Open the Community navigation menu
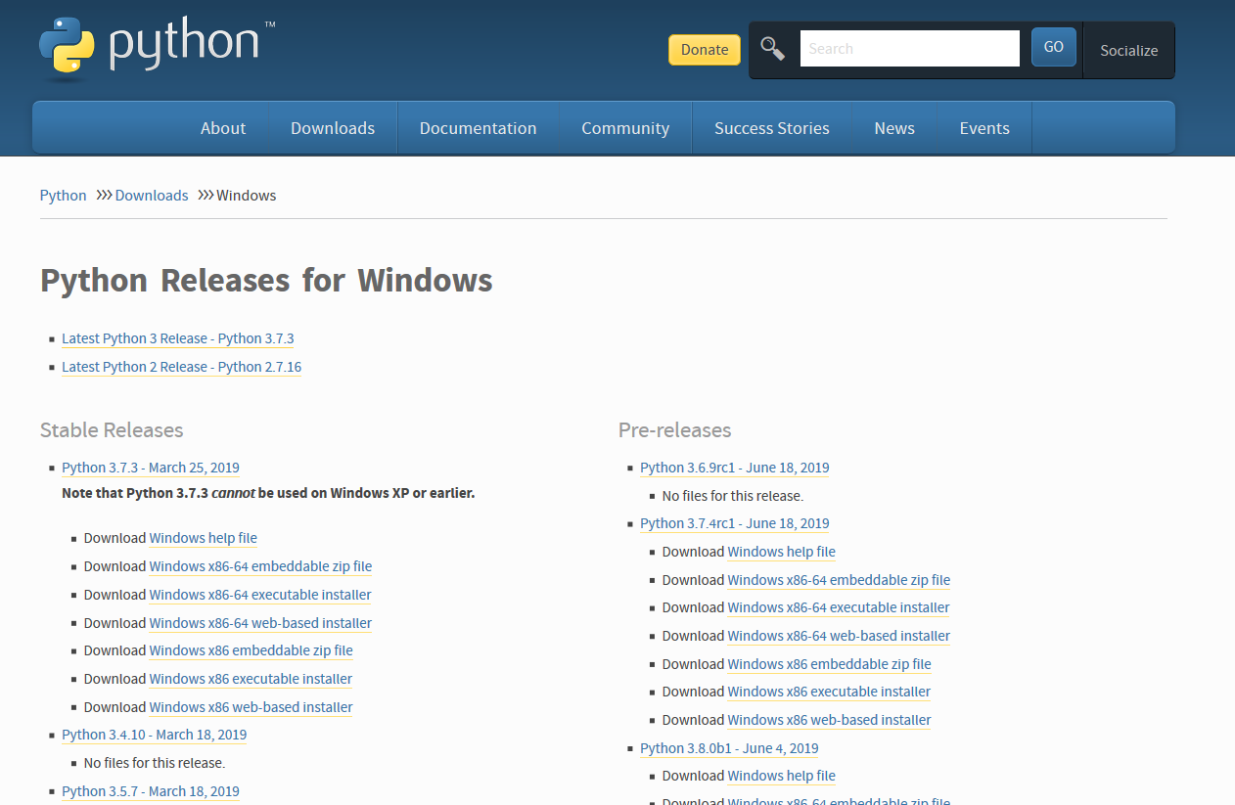 (625, 128)
